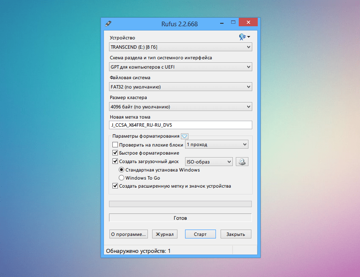Screen dimensions: 360x277
Task: Click the Старт button
Action: click(x=200, y=234)
